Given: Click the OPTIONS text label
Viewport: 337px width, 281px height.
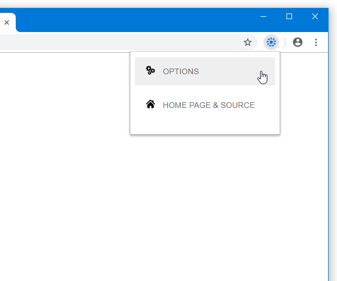Looking at the screenshot, I should [181, 71].
